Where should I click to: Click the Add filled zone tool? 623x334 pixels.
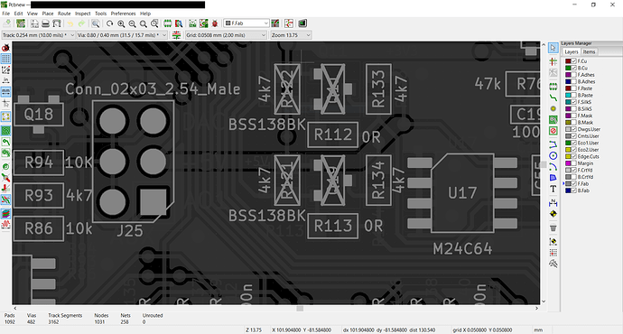pyautogui.click(x=553, y=119)
